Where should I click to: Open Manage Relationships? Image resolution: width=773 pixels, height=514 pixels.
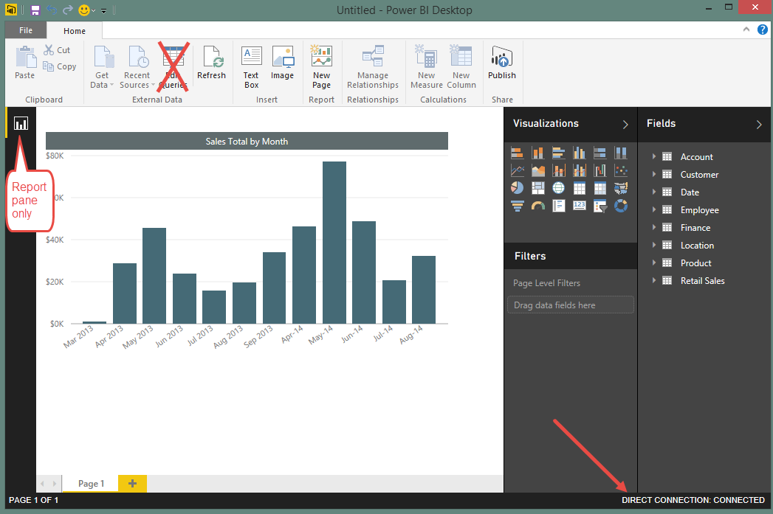373,66
